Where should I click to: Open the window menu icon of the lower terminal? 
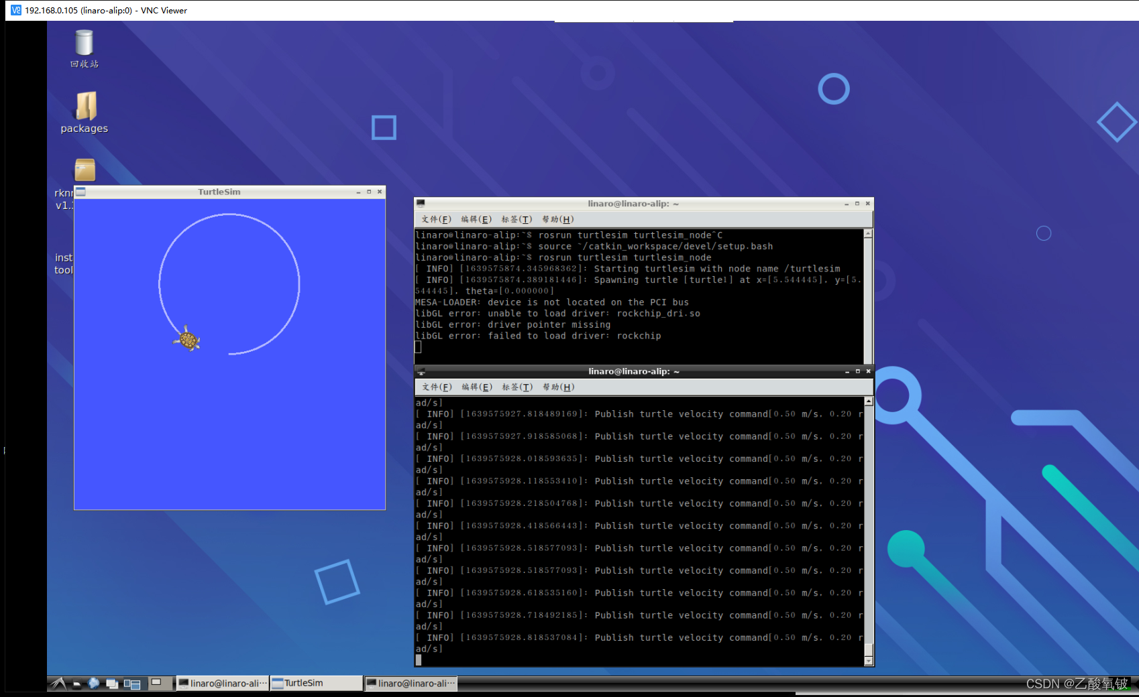[x=421, y=371]
